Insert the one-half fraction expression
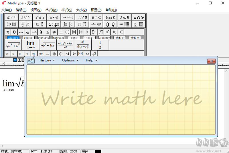Viewport: 229px width, 153px height. pyautogui.click(x=100, y=45)
